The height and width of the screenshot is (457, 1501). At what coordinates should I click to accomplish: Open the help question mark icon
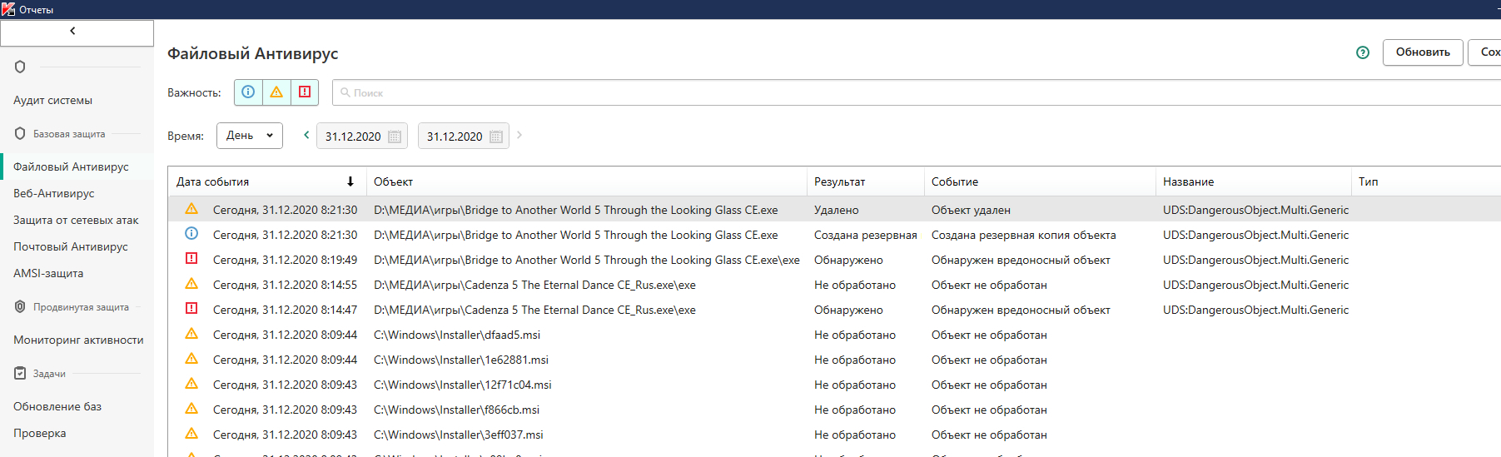(1363, 52)
